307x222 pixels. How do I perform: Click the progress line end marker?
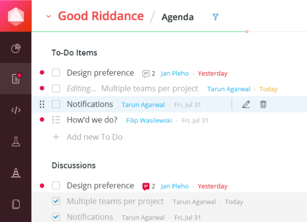tap(247, 32)
